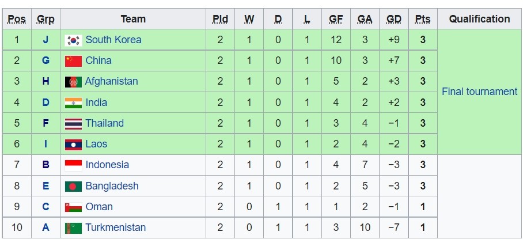
Task: Click the India flag icon
Action: pos(73,102)
